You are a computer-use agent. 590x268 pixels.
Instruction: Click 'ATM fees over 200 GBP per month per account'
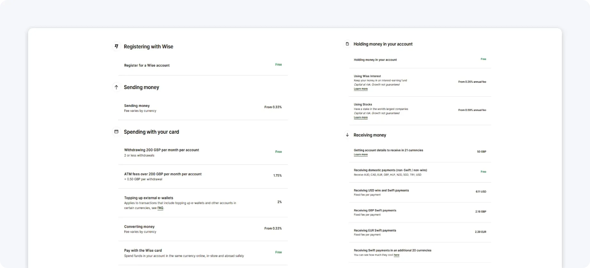click(x=163, y=174)
